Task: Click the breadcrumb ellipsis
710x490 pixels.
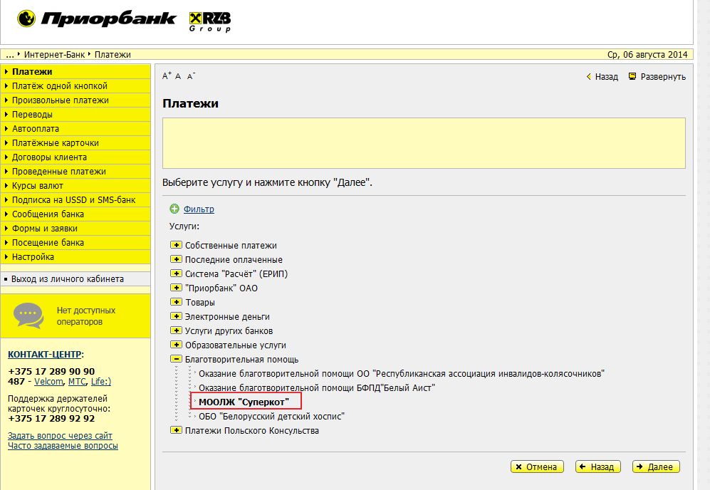Action: tap(10, 55)
